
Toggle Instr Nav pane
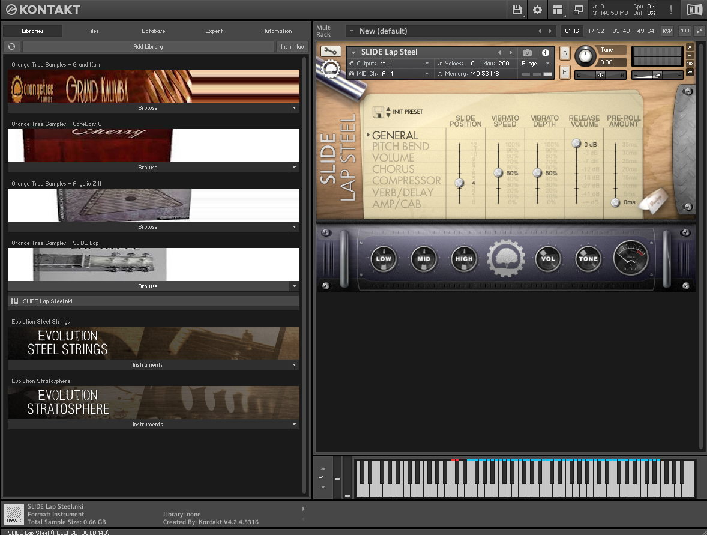tap(292, 46)
